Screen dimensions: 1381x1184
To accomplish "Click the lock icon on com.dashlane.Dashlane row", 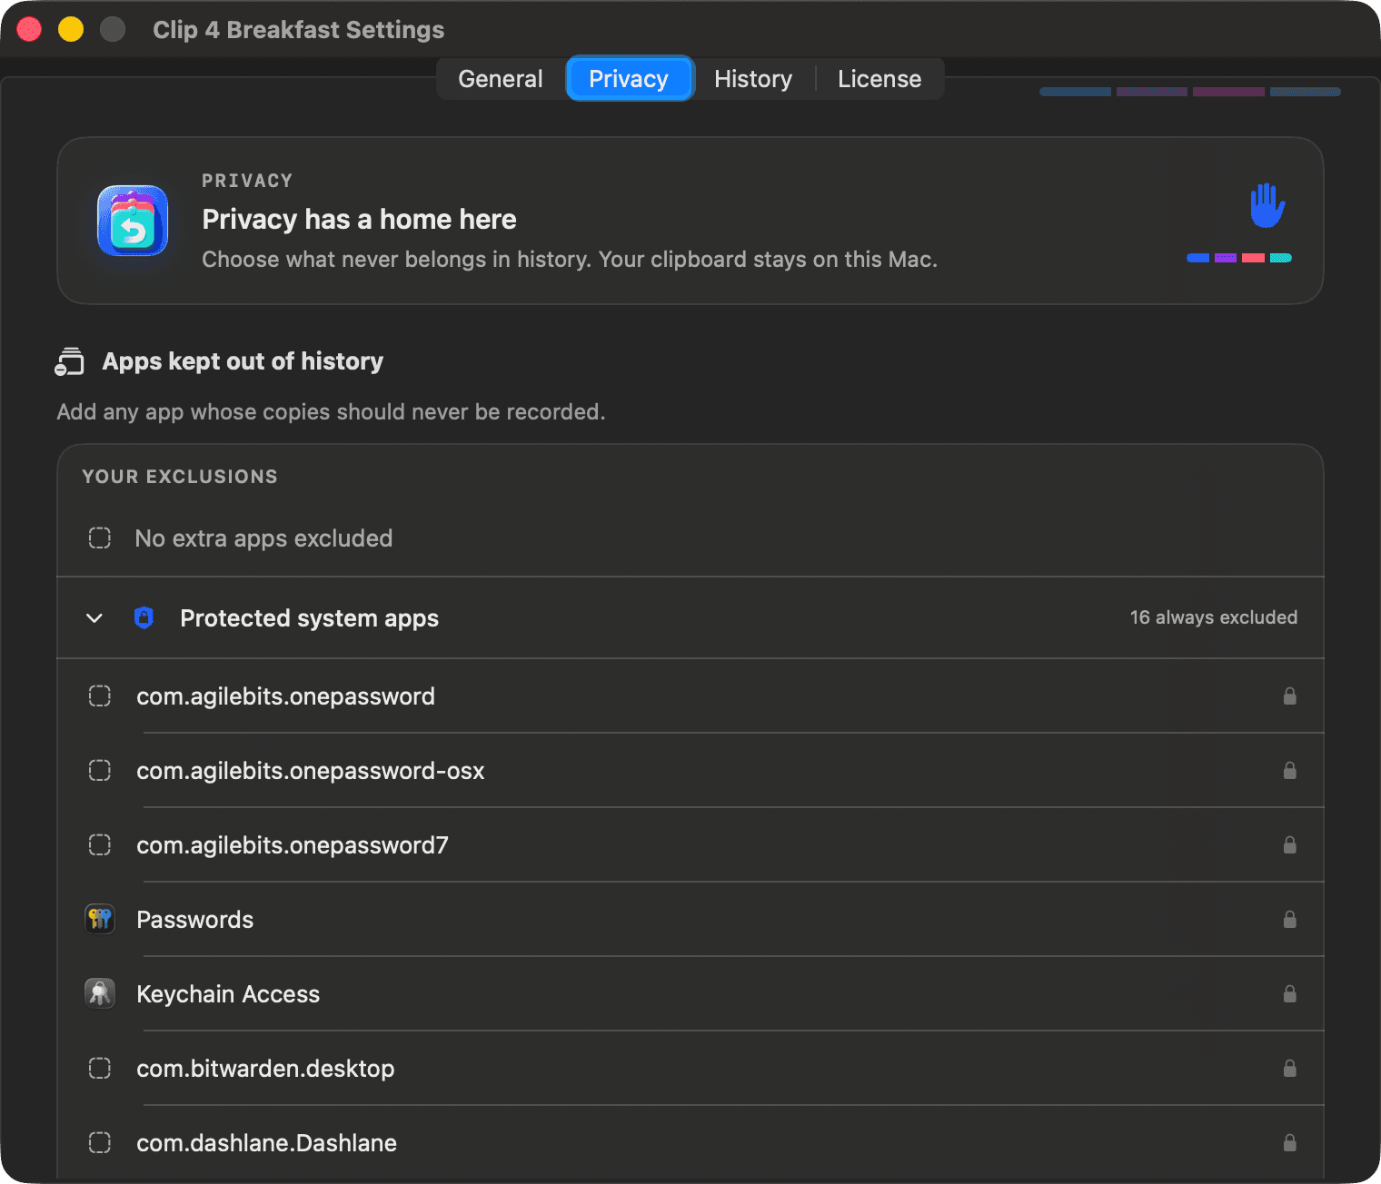I will (x=1289, y=1143).
